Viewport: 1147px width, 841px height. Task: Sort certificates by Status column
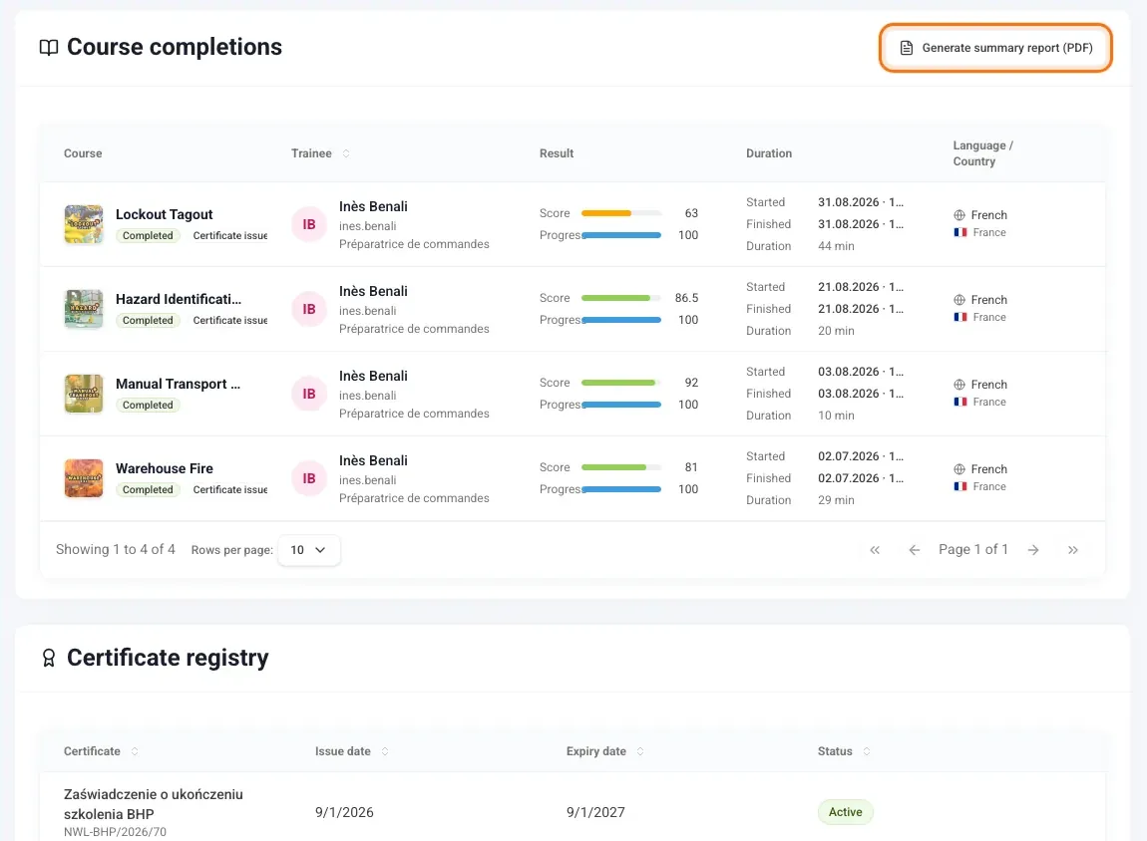866,751
